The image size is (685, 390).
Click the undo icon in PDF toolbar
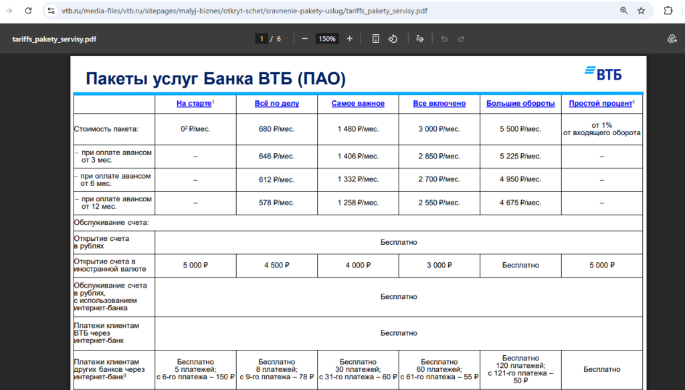tap(444, 39)
